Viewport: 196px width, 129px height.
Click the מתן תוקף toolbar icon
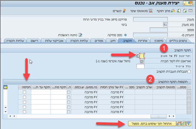pos(173,11)
